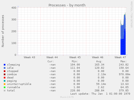
Task: Click the 'Week 44' axis label
Action: click(52, 57)
